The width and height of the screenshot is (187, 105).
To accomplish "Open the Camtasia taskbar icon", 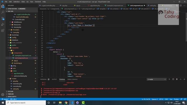I will tap(83, 103).
